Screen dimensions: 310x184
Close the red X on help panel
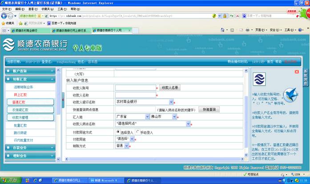tap(297, 72)
